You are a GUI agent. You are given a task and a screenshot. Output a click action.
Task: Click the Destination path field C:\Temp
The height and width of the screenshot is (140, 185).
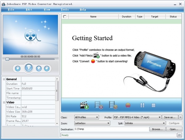pyautogui.click(x=112, y=129)
